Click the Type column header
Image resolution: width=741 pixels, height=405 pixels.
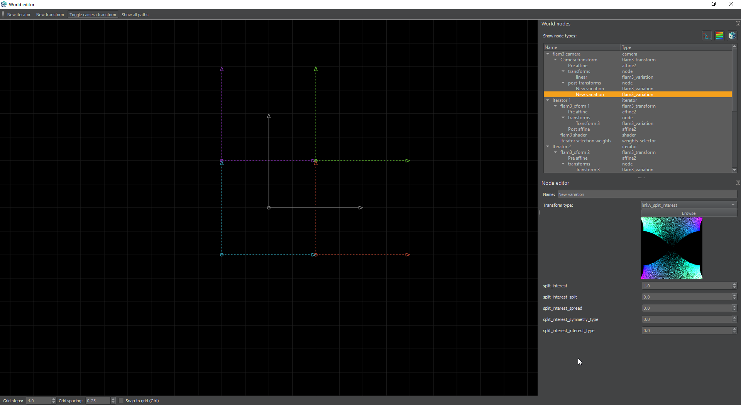point(676,47)
